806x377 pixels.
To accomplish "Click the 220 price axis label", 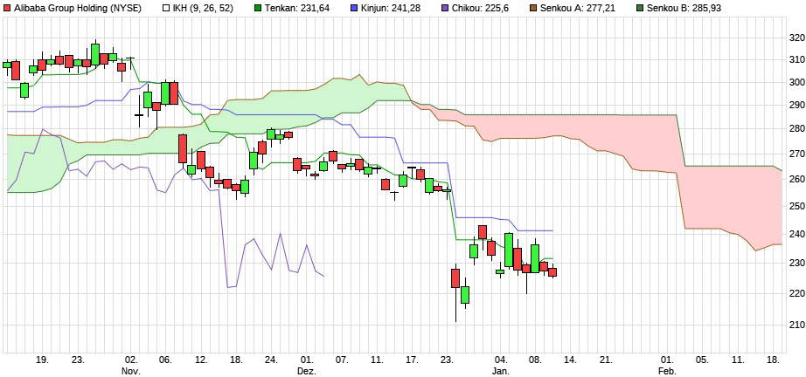I will tap(796, 293).
